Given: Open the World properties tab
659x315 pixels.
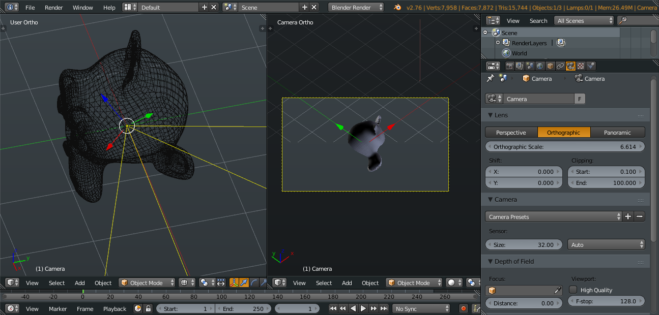Looking at the screenshot, I should 540,66.
